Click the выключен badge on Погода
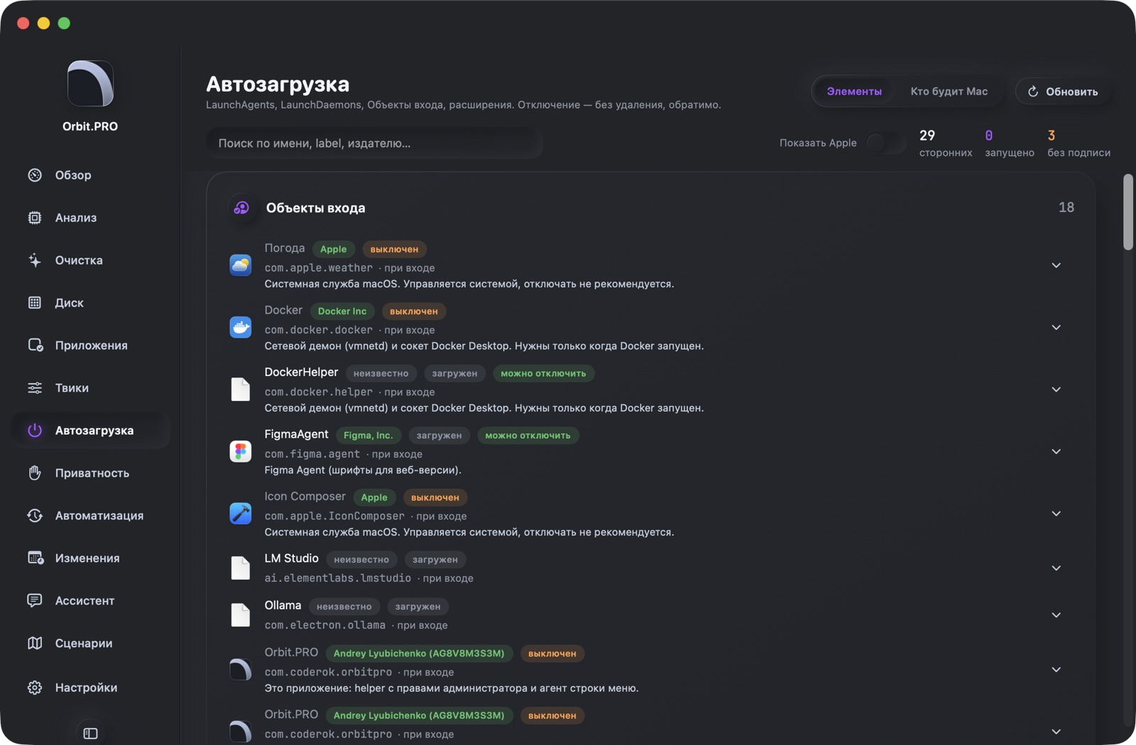Viewport: 1136px width, 745px height. click(x=394, y=250)
